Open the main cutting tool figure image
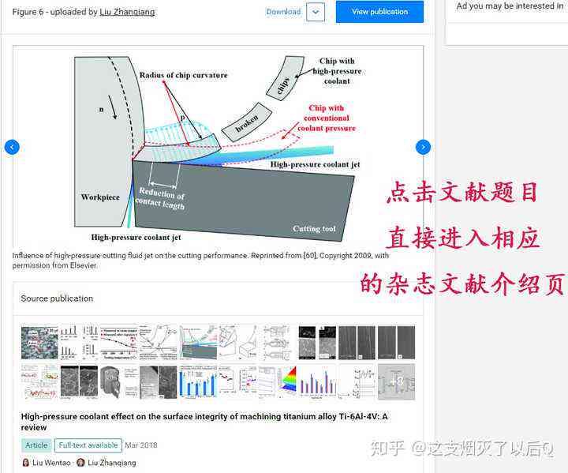568x473 pixels. (x=218, y=147)
